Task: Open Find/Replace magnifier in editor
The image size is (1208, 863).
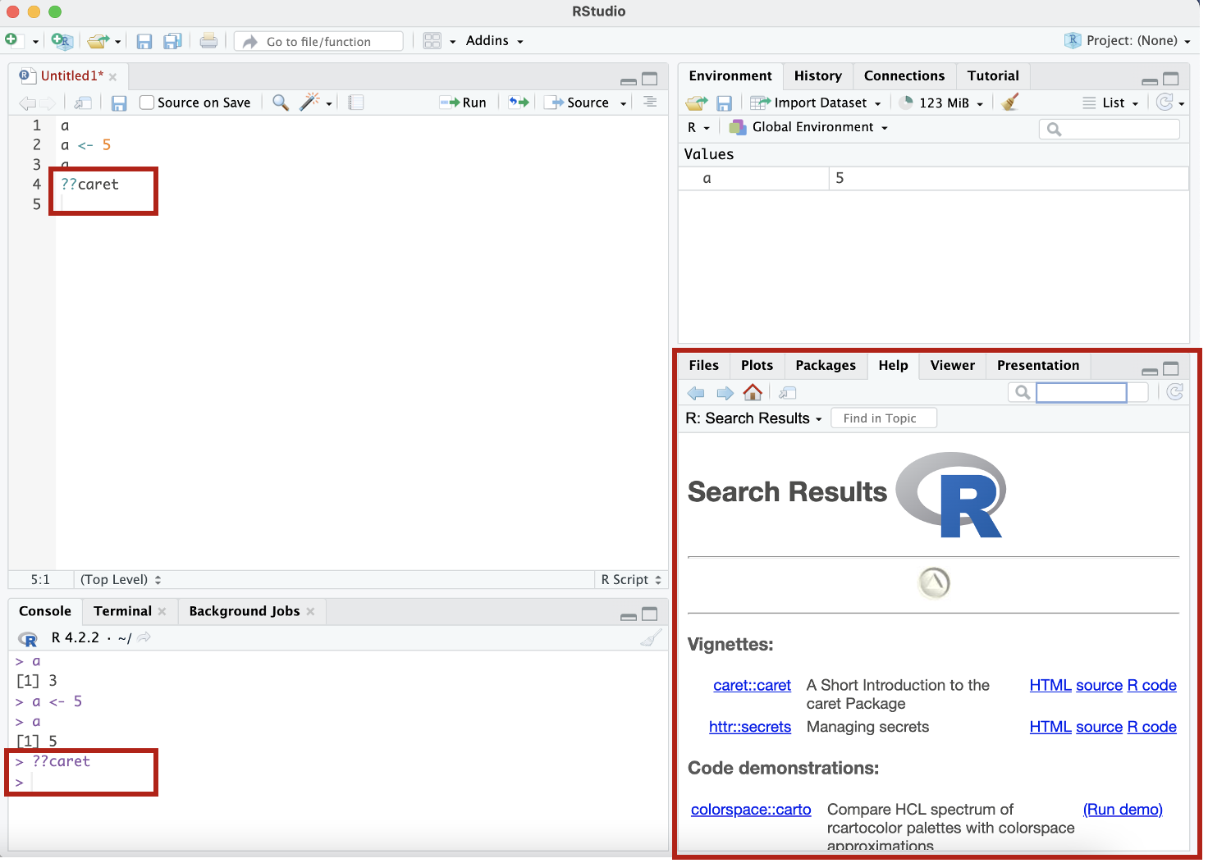Action: click(281, 103)
